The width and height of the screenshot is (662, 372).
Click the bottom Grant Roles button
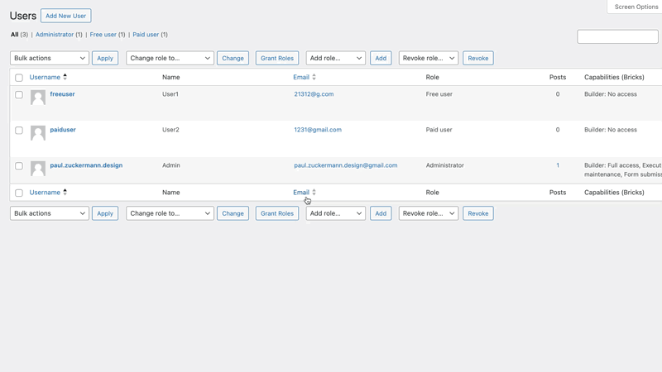tap(277, 213)
